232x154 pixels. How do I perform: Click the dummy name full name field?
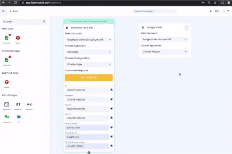coord(87,128)
